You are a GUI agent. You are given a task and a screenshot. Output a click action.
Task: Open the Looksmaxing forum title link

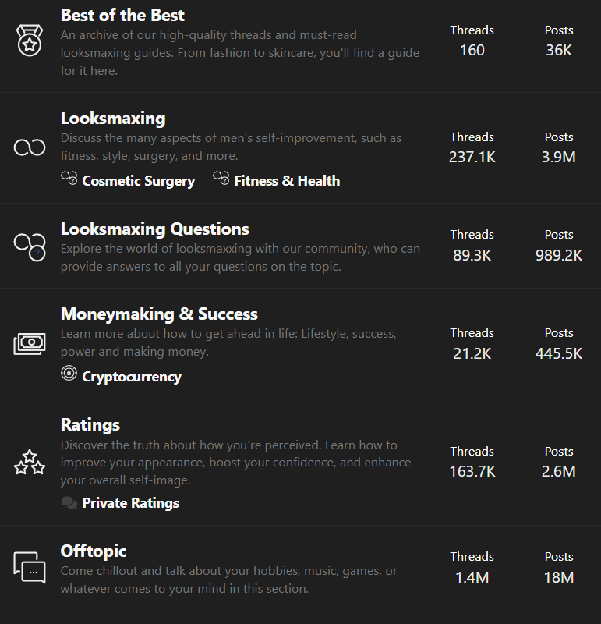(113, 119)
